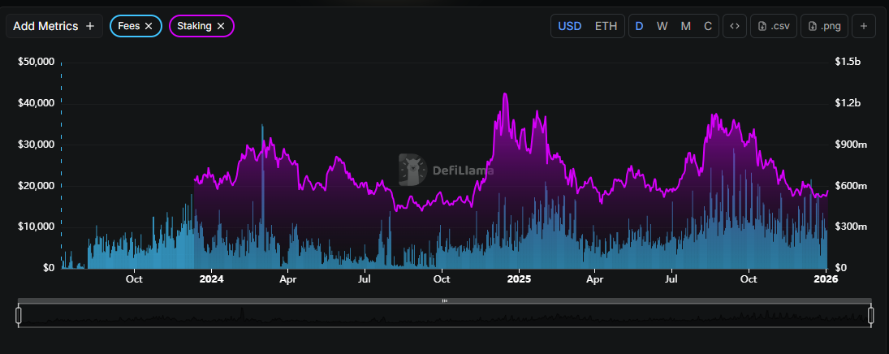Viewport: 889px width, 354px height.
Task: Click the $50,000 left axis label
Action: 35,61
